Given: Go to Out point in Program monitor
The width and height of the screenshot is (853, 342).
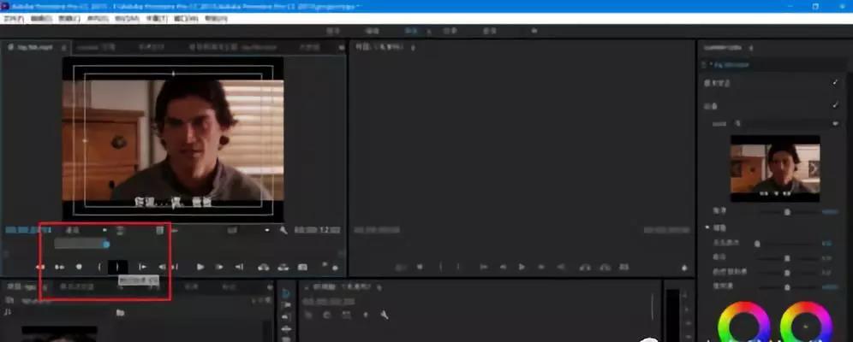Looking at the screenshot, I should pos(561,267).
